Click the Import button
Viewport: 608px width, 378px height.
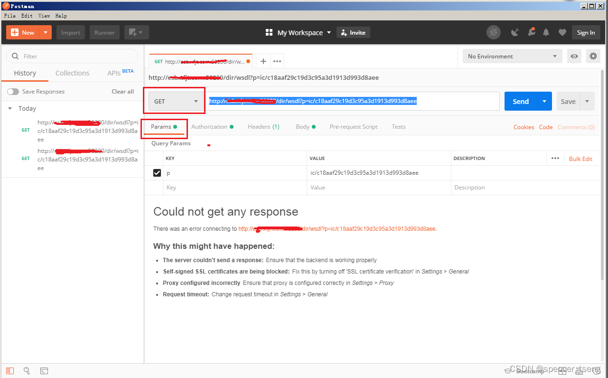(x=71, y=32)
